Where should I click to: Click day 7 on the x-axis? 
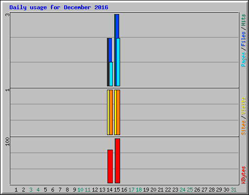(60, 190)
